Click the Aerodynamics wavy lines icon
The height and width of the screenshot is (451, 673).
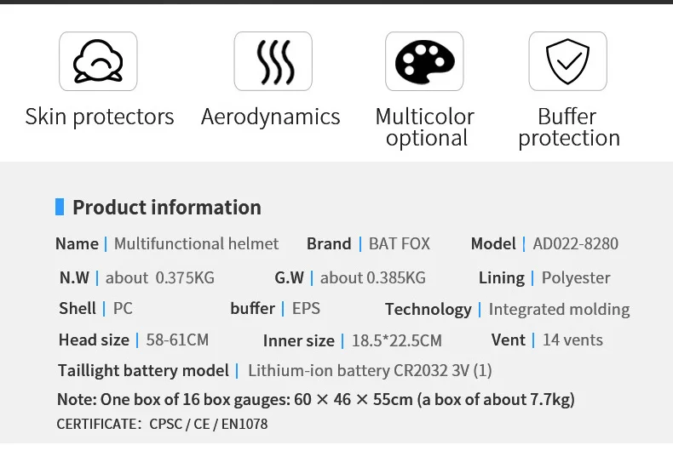pos(273,61)
